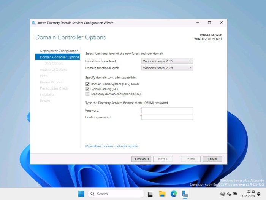Maximize the wizard window
Viewport: 266px width, 200px height.
coord(209,23)
